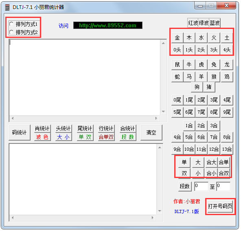Focus the first 段数 range input field
The image size is (241, 231).
pyautogui.click(x=202, y=187)
